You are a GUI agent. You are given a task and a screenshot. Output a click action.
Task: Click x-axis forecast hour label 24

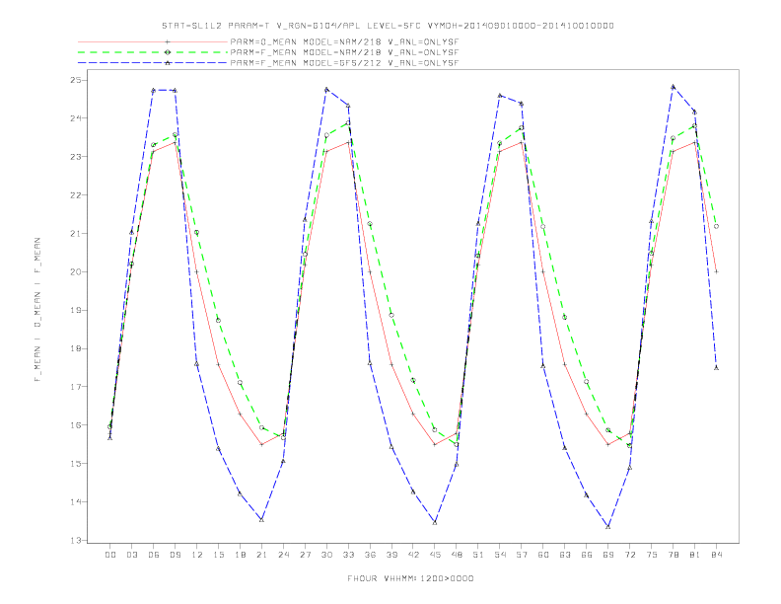coord(283,555)
